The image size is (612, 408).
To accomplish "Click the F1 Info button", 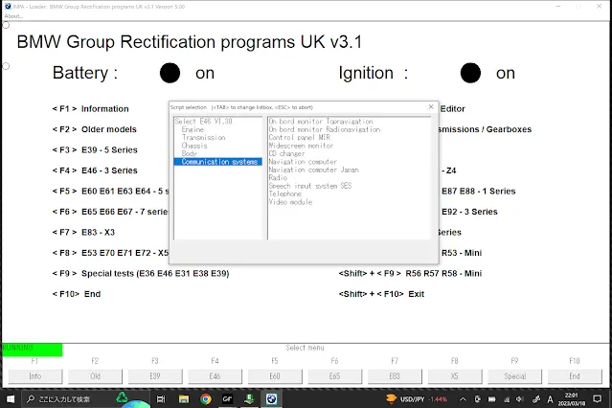I will coord(35,376).
